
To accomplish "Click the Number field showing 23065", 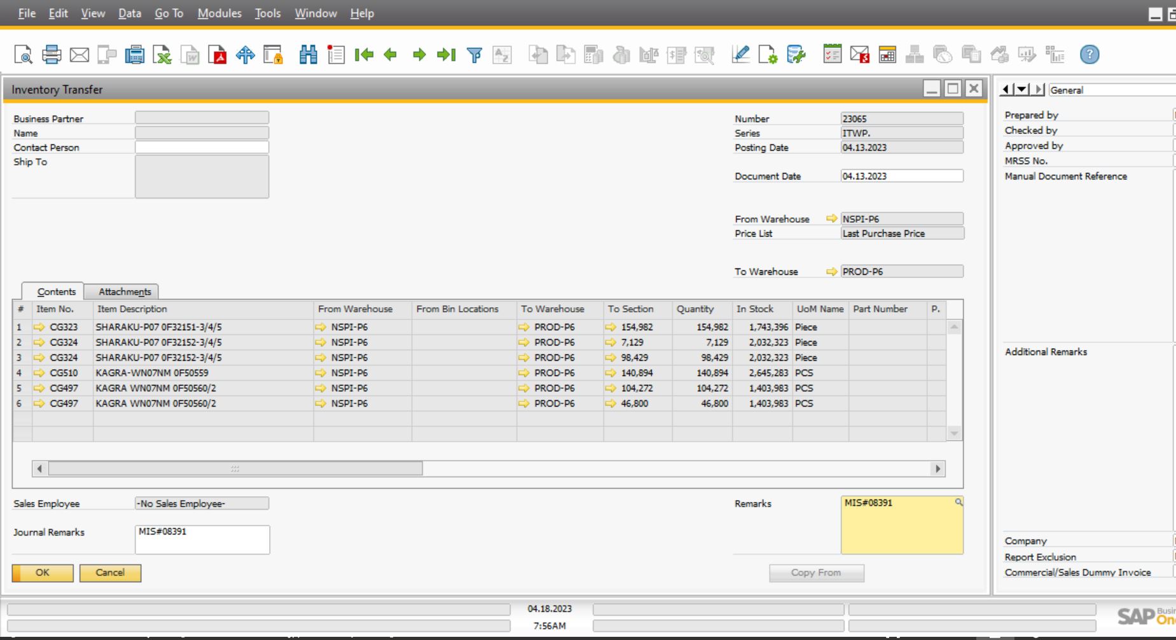I will point(901,118).
